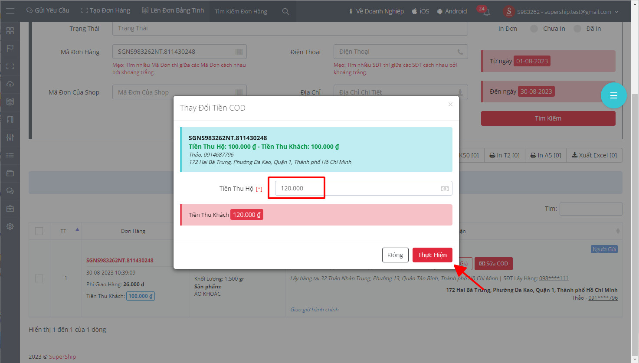Click the folder sidebar icon
Screen dimensions: 639x363
pos(10,173)
